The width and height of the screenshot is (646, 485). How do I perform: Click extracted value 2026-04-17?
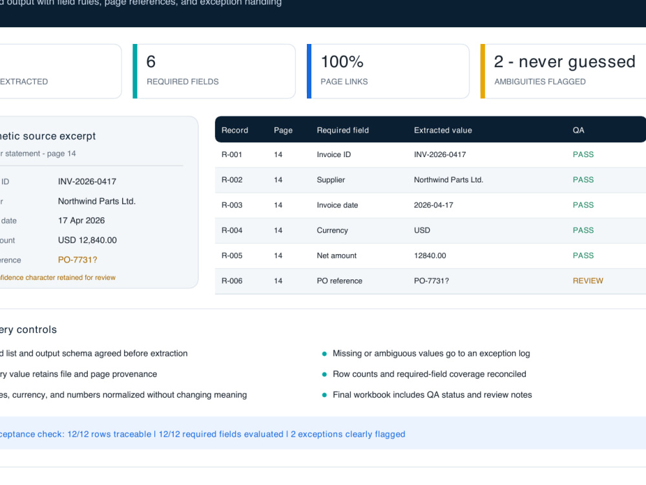(x=433, y=205)
